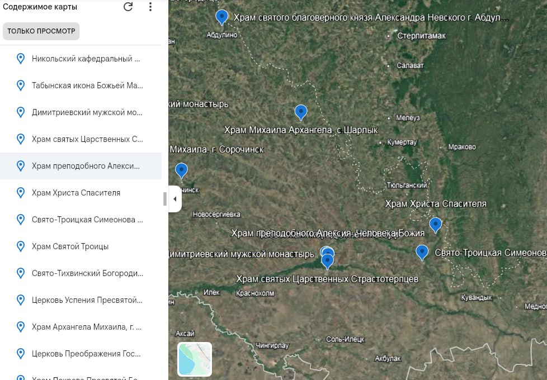Select Табынская икона Божьей Матери item
Screen dimensions: 547x380
[87, 85]
